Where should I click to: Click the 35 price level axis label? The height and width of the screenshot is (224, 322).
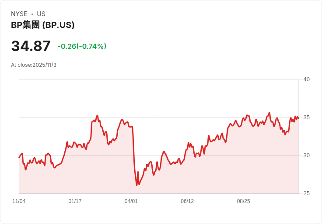306,117
